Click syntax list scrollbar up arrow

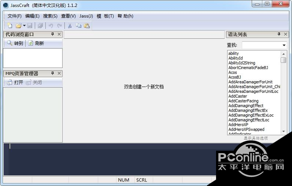point(284,54)
